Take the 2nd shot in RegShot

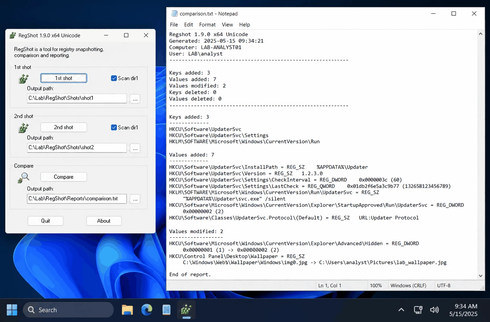tap(64, 127)
